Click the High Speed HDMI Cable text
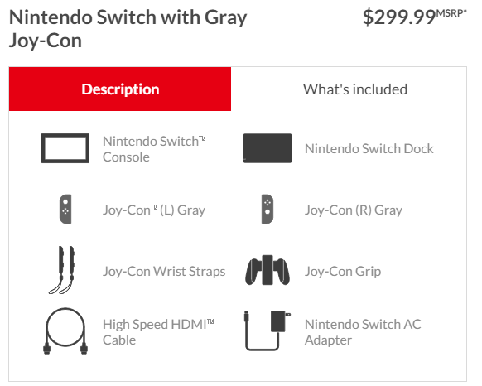 pos(158,332)
